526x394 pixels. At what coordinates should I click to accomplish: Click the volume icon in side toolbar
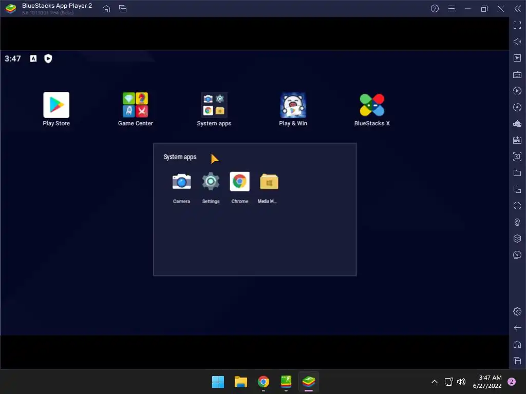click(517, 42)
